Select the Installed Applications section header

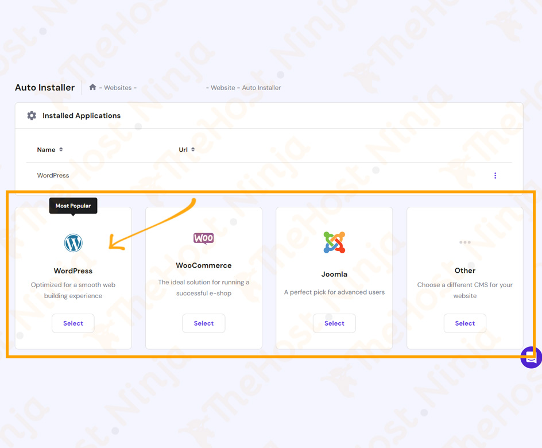pyautogui.click(x=81, y=115)
